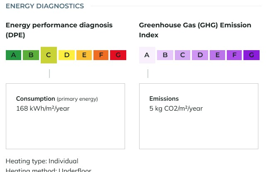Click the Energy performance diagnosis (DPE) title

point(59,30)
